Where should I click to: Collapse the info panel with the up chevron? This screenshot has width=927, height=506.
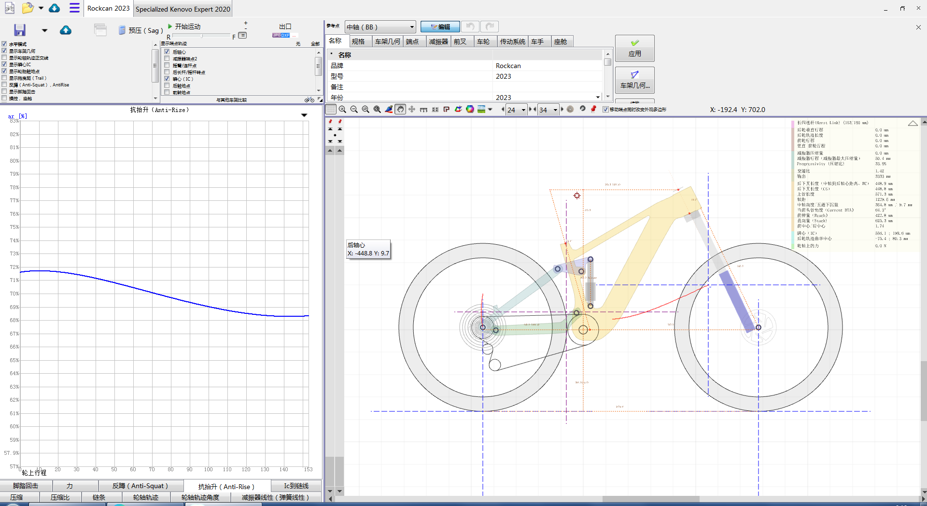tap(913, 123)
